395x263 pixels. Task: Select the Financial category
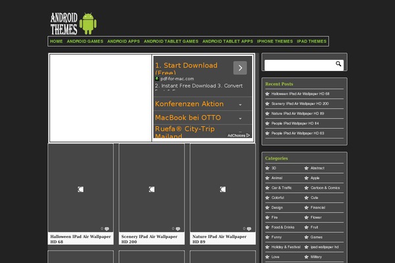click(x=318, y=207)
